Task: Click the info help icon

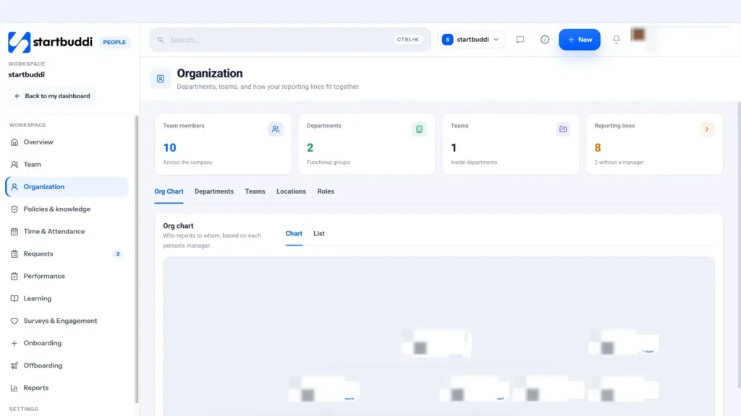Action: click(x=544, y=40)
